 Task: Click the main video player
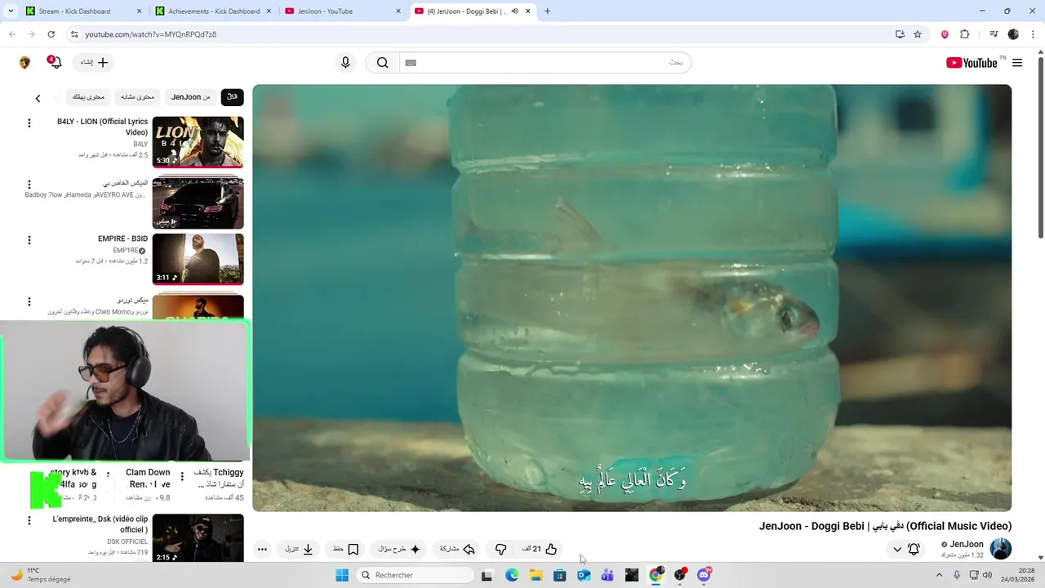pos(632,298)
